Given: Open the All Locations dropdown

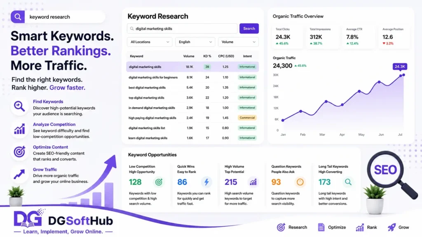Looking at the screenshot, I should (150, 42).
